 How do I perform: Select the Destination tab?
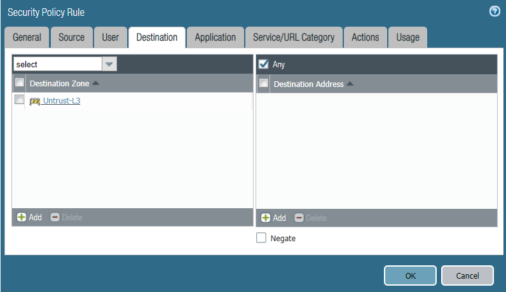[157, 37]
